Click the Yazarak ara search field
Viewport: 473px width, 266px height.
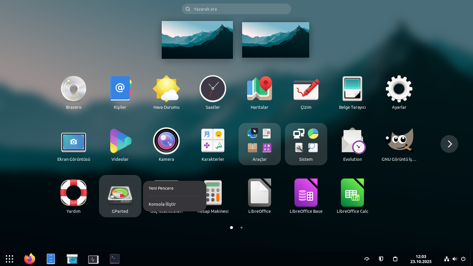237,9
